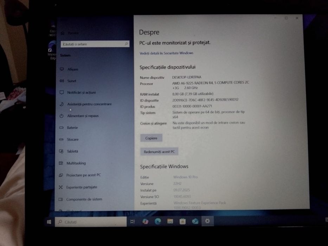Open the Sunet sound settings
This screenshot has width=328, height=246.
[71, 81]
